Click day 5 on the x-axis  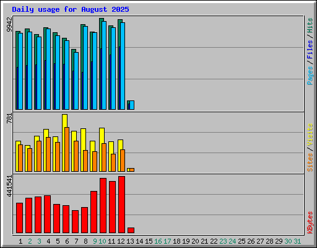point(58,241)
